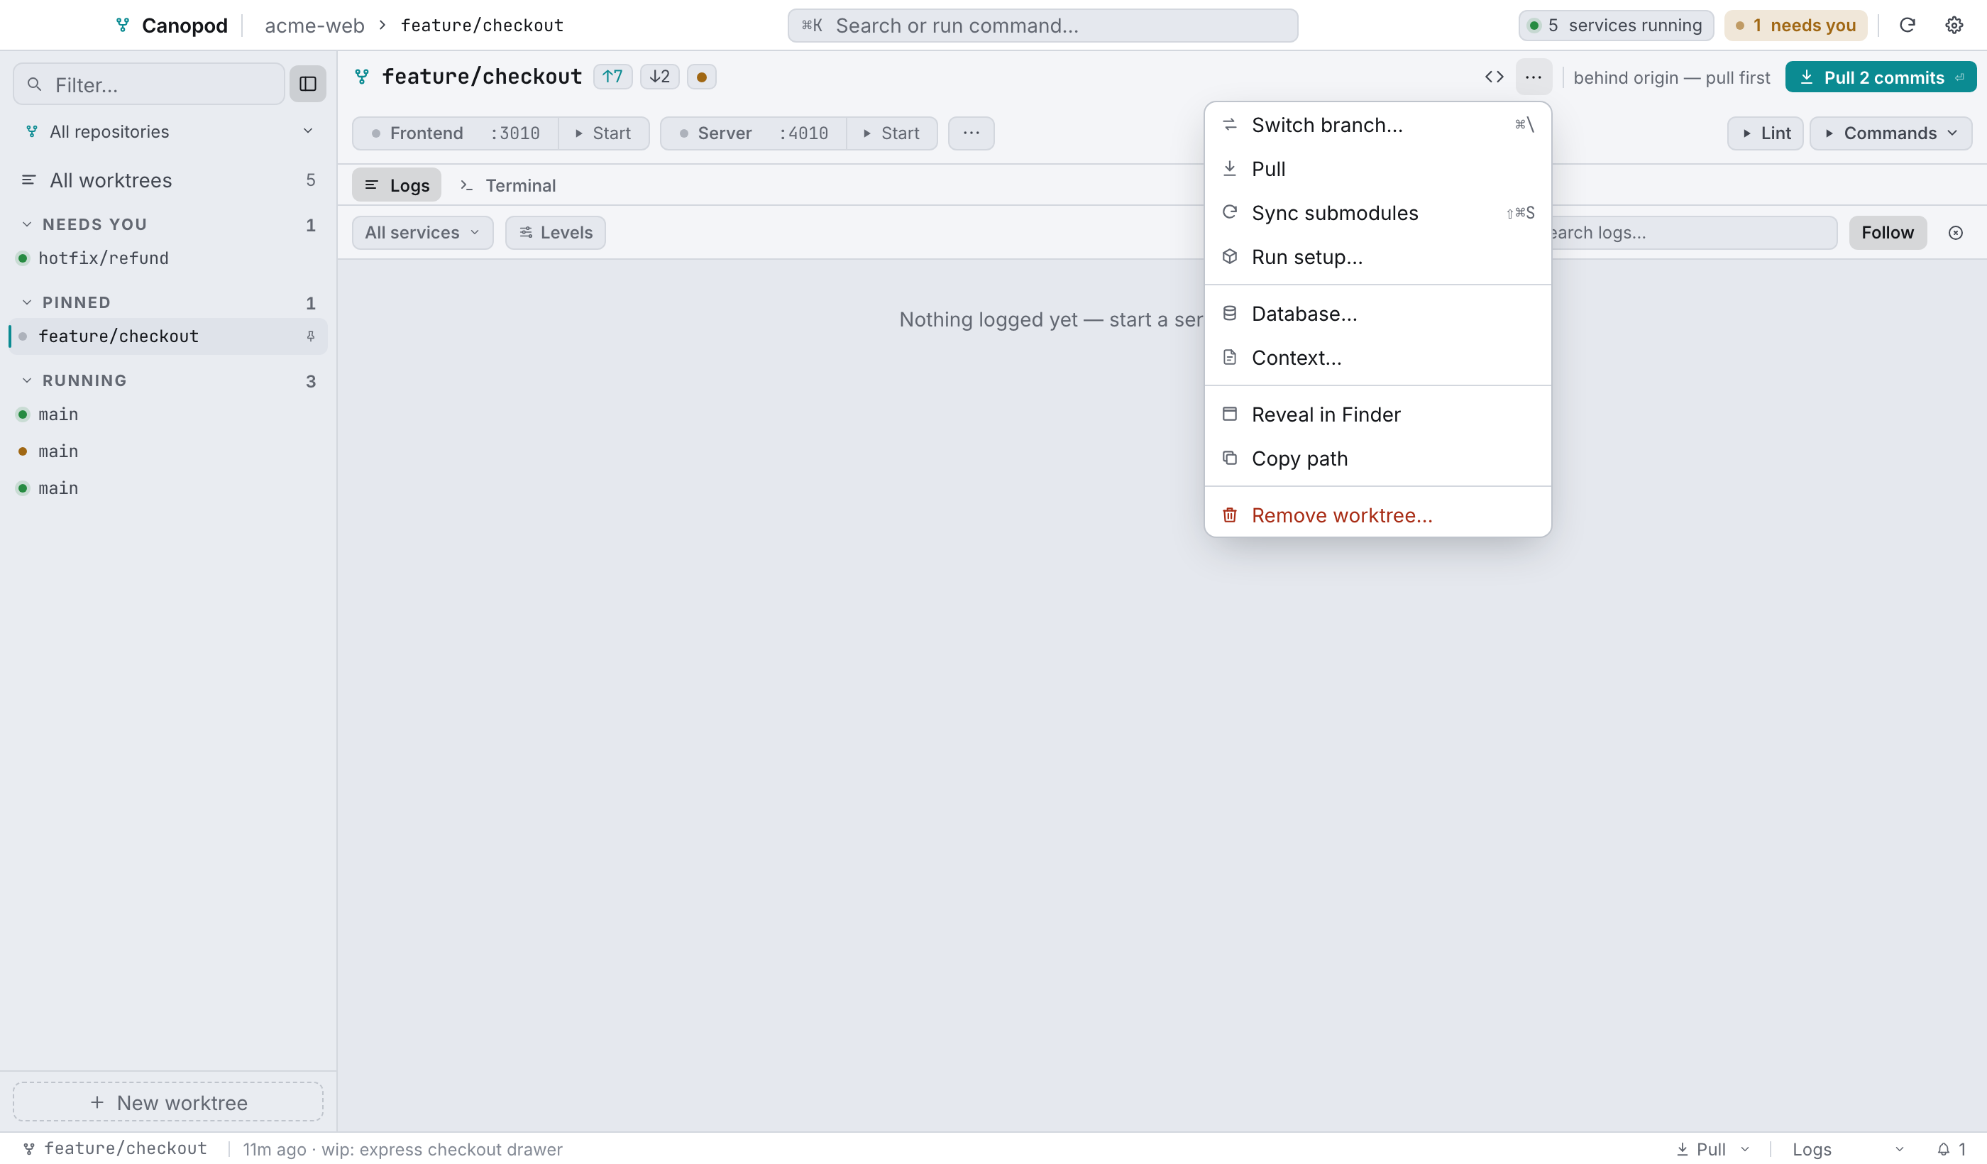Open code editor via angle brackets icon
Viewport: 1987px width, 1164px height.
1495,77
